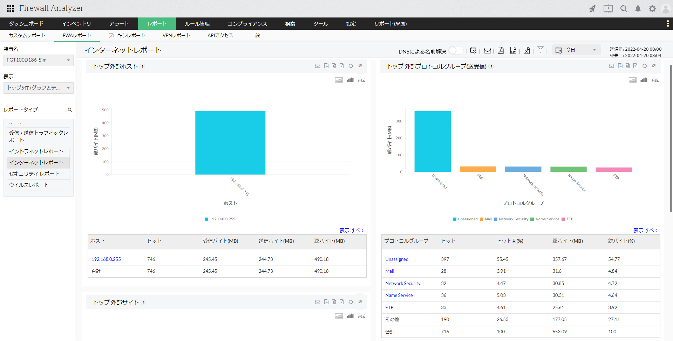
Task: Open the Network Security protocol link
Action: coord(403,283)
